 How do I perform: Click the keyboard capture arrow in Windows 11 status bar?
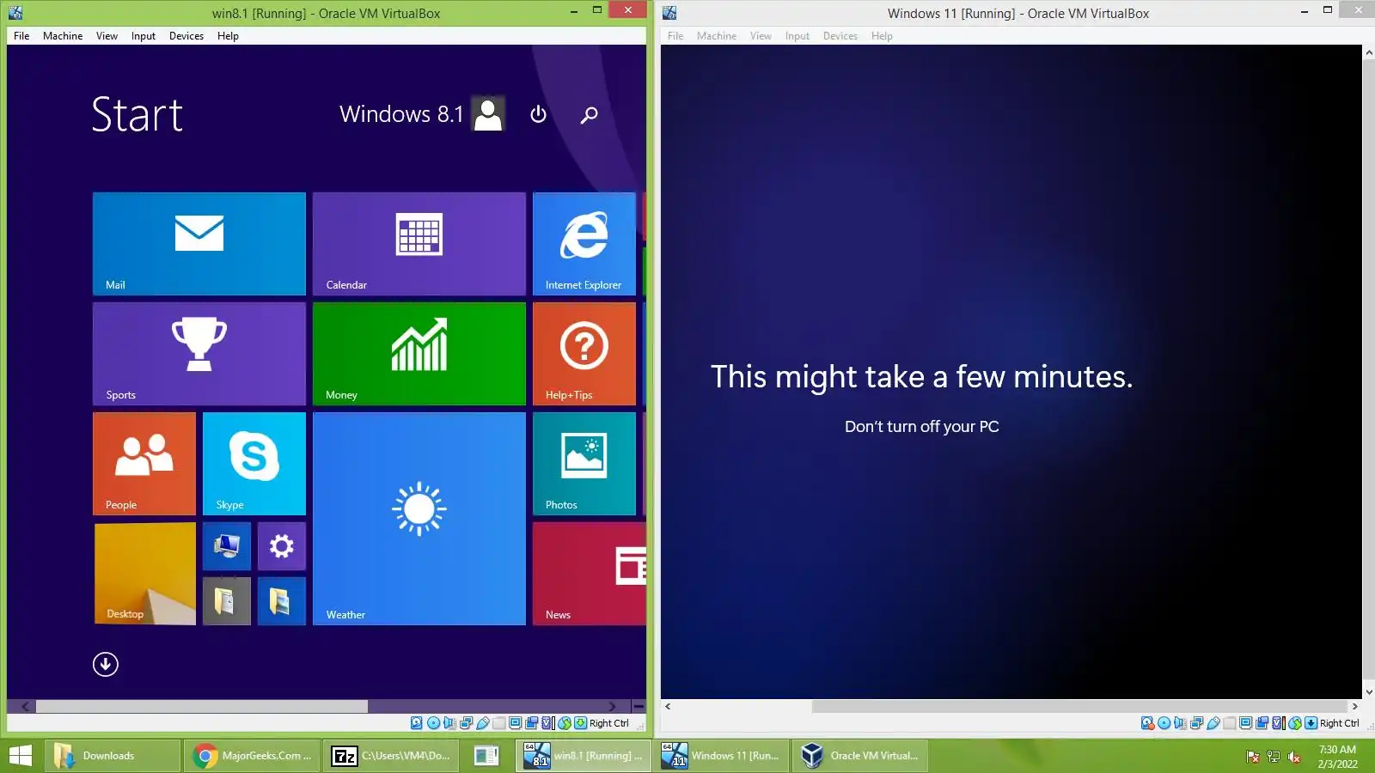[1311, 723]
